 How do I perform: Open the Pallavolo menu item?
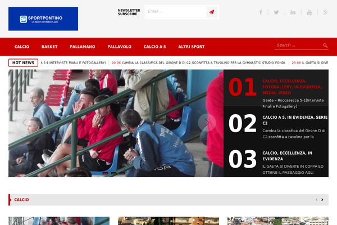point(120,47)
